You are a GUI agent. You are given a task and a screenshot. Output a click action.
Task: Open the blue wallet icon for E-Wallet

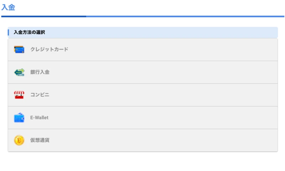click(x=19, y=118)
